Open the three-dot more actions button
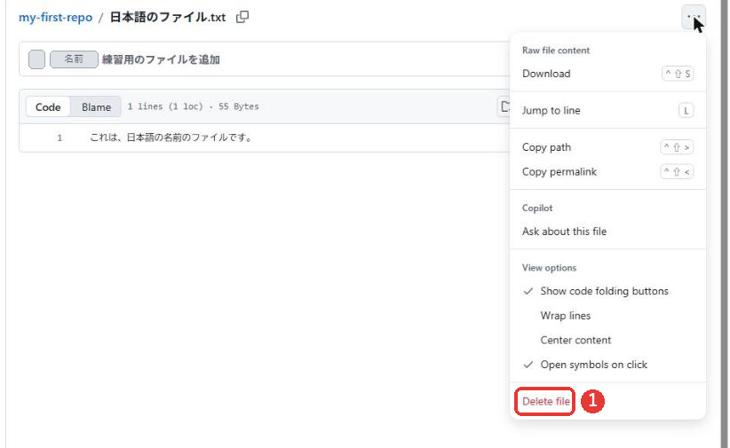Screen dimensions: 730x448 694,17
